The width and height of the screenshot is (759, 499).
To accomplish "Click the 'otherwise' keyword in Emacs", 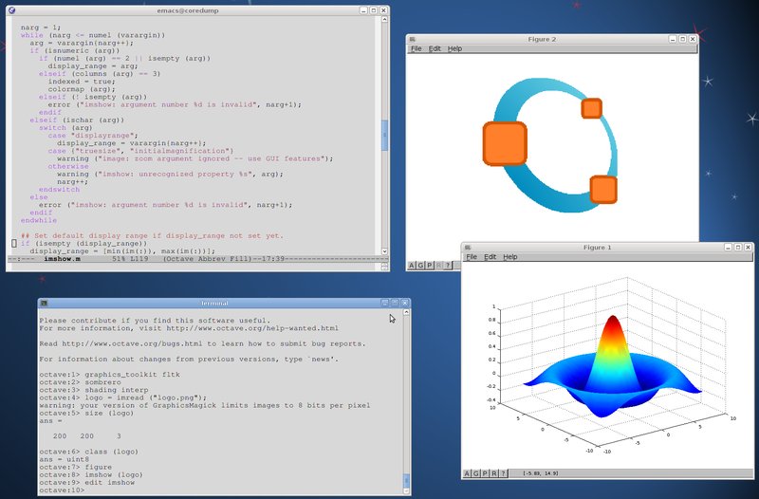I will [68, 166].
